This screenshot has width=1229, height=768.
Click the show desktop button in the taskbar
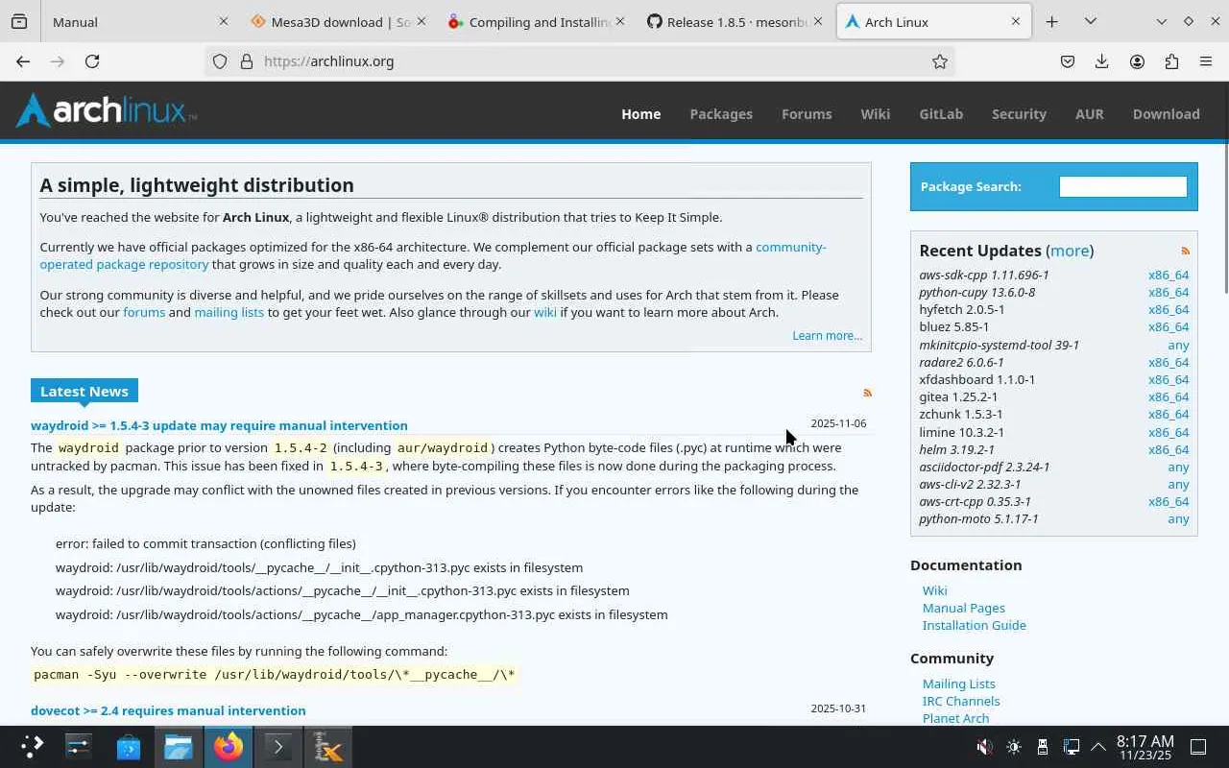click(x=1198, y=747)
